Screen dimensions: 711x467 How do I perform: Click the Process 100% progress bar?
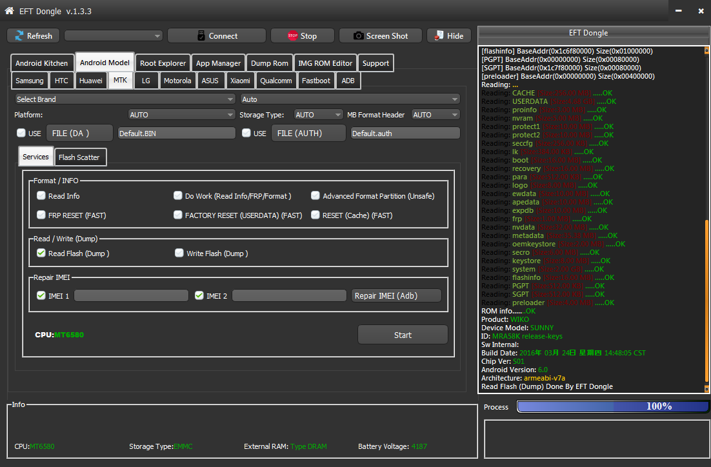[x=612, y=406]
